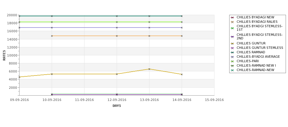Click the CHILLIES GUNTUR legend marker icon
This screenshot has width=288, height=127.
(232, 44)
